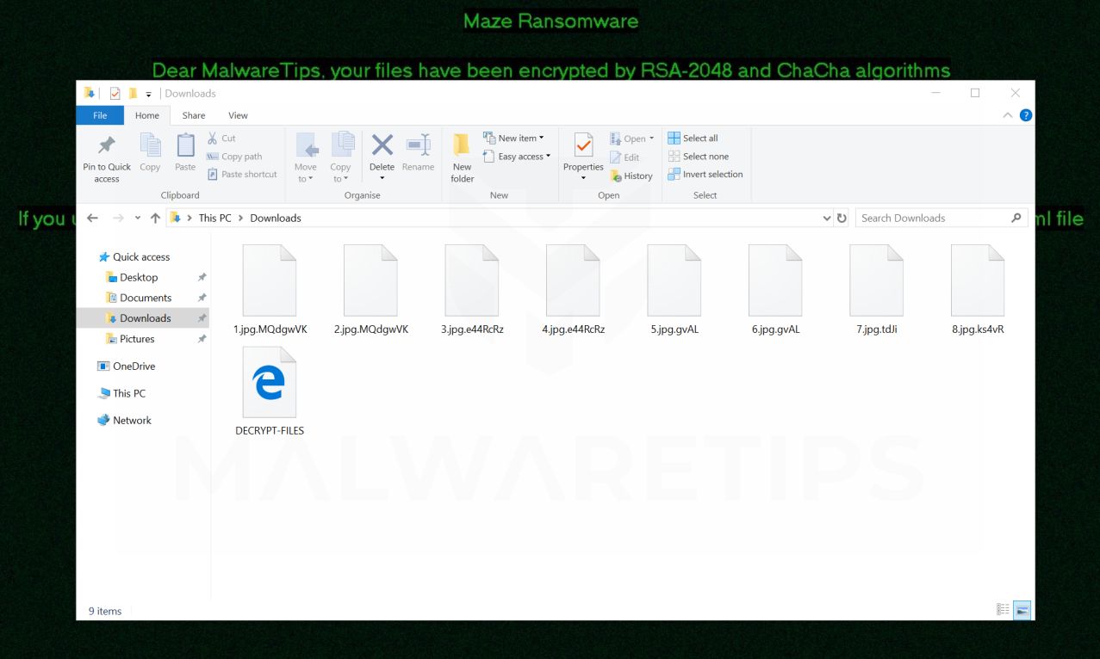The width and height of the screenshot is (1100, 659).
Task: Switch to the Home ribbon tab
Action: click(147, 115)
